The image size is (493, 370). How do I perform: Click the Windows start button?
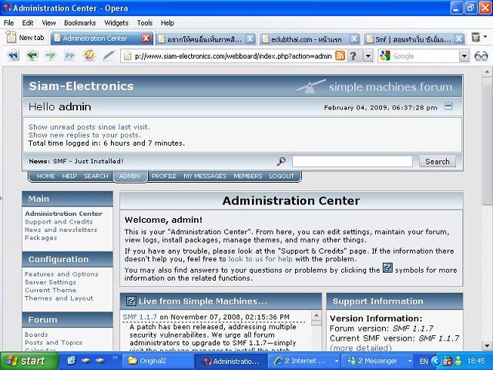[29, 361]
